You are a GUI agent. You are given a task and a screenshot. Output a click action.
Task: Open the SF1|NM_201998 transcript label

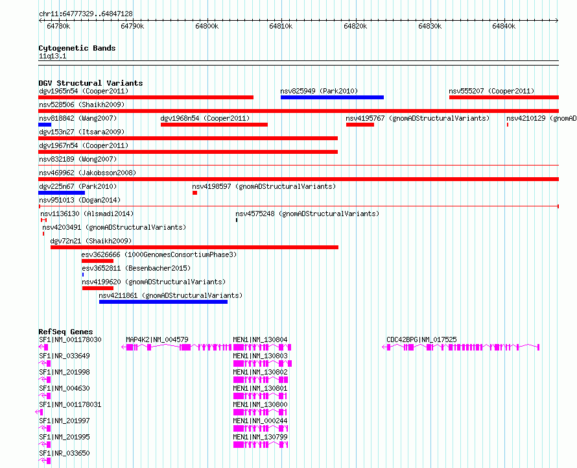tap(64, 372)
